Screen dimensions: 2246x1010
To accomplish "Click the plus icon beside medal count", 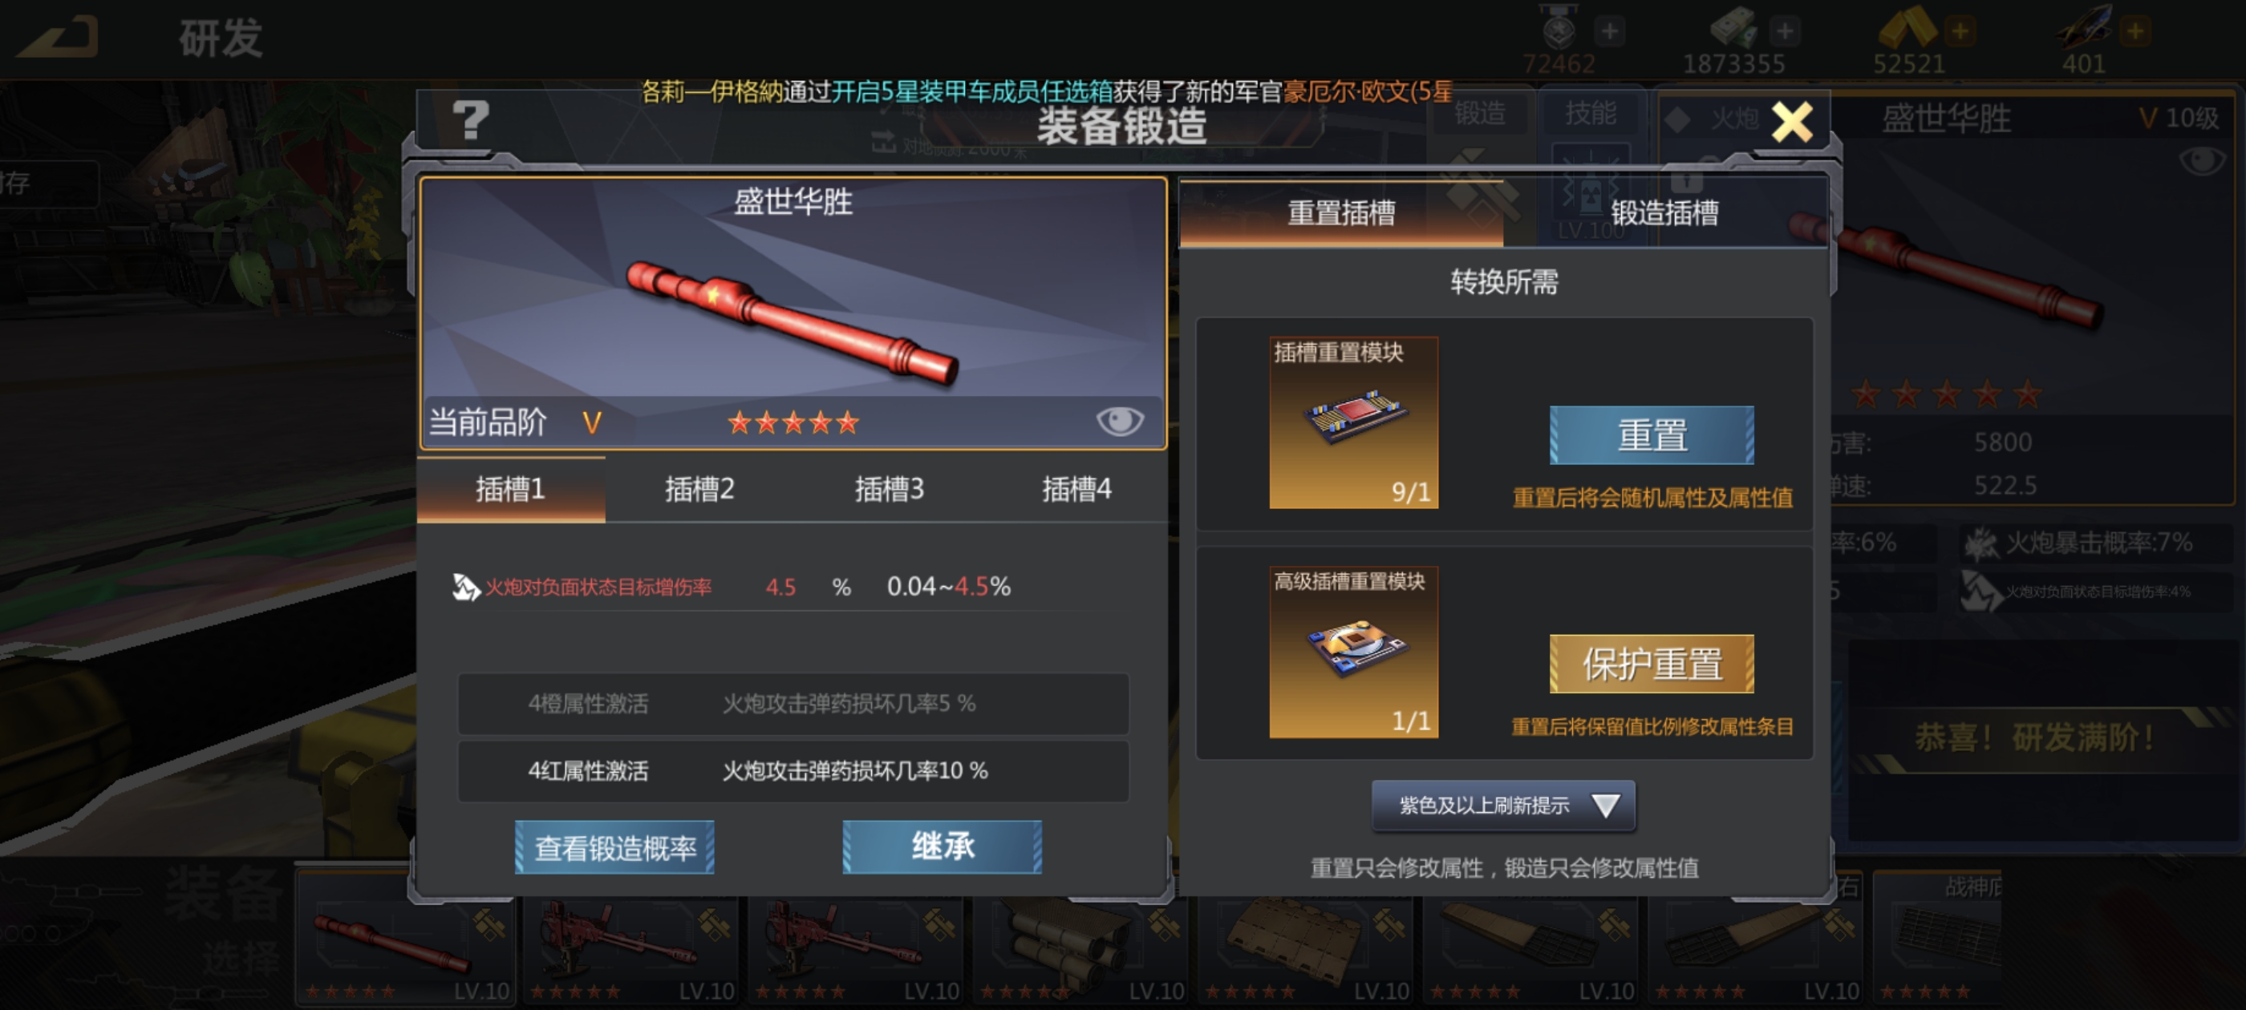I will click(x=1610, y=32).
